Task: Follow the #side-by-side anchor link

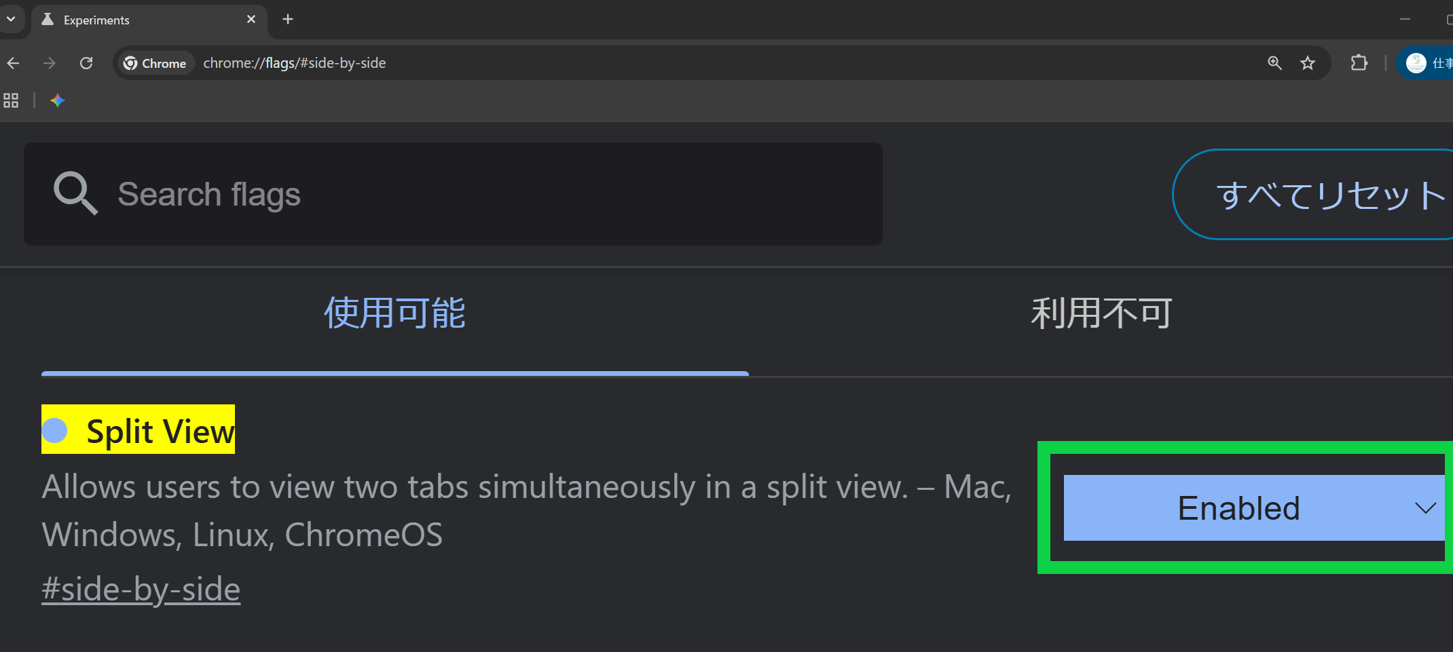Action: tap(141, 589)
